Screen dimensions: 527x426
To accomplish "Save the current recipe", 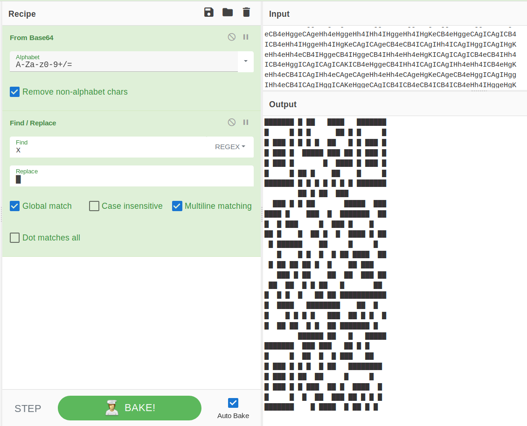I will pyautogui.click(x=208, y=12).
